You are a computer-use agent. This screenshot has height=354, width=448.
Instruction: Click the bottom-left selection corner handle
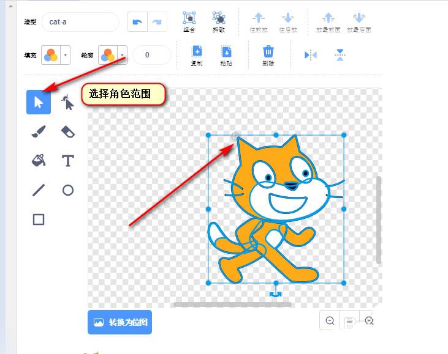click(208, 283)
